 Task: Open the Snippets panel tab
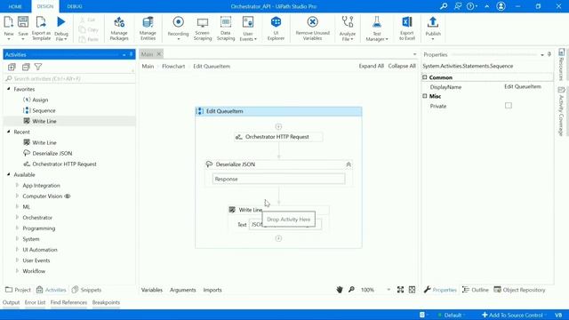87,290
